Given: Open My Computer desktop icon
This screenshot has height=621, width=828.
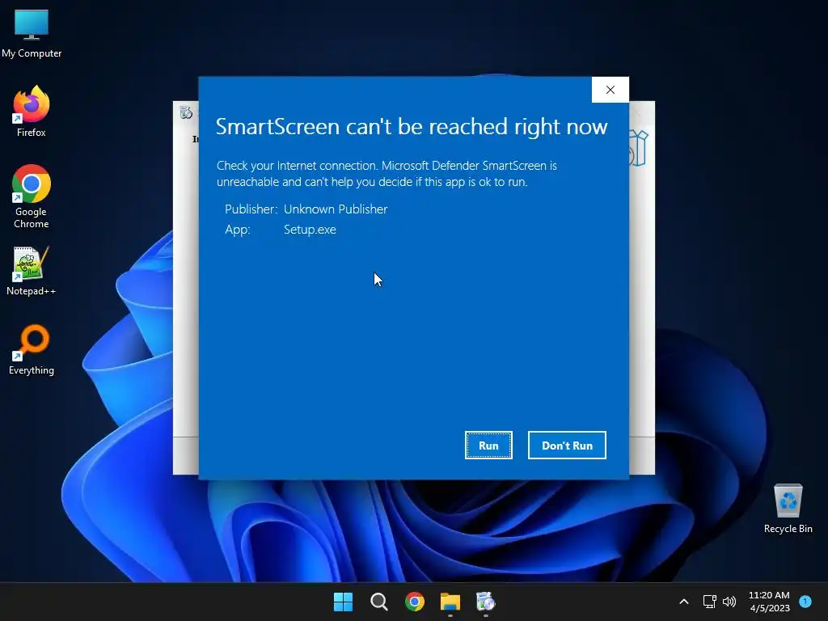Looking at the screenshot, I should (32, 33).
